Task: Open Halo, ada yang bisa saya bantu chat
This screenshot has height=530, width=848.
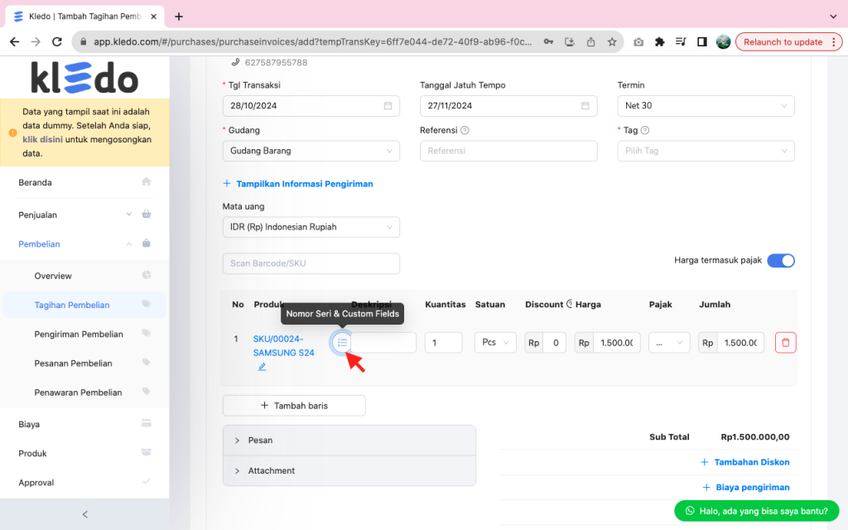Action: point(757,511)
